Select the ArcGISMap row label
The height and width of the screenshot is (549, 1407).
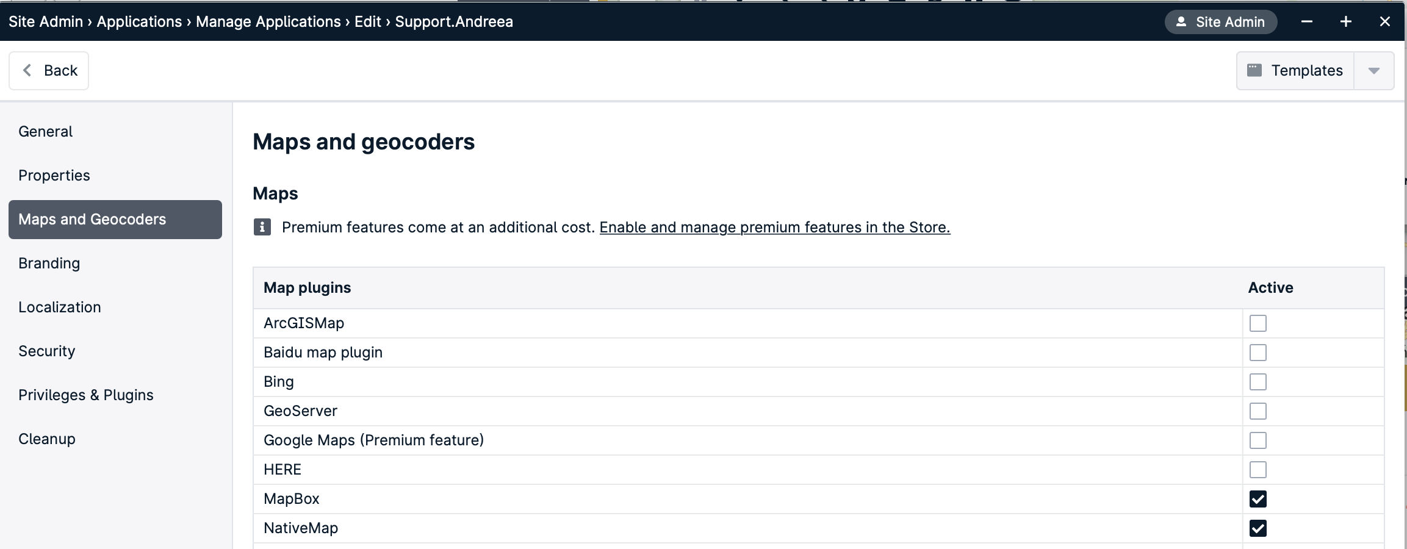tap(304, 323)
